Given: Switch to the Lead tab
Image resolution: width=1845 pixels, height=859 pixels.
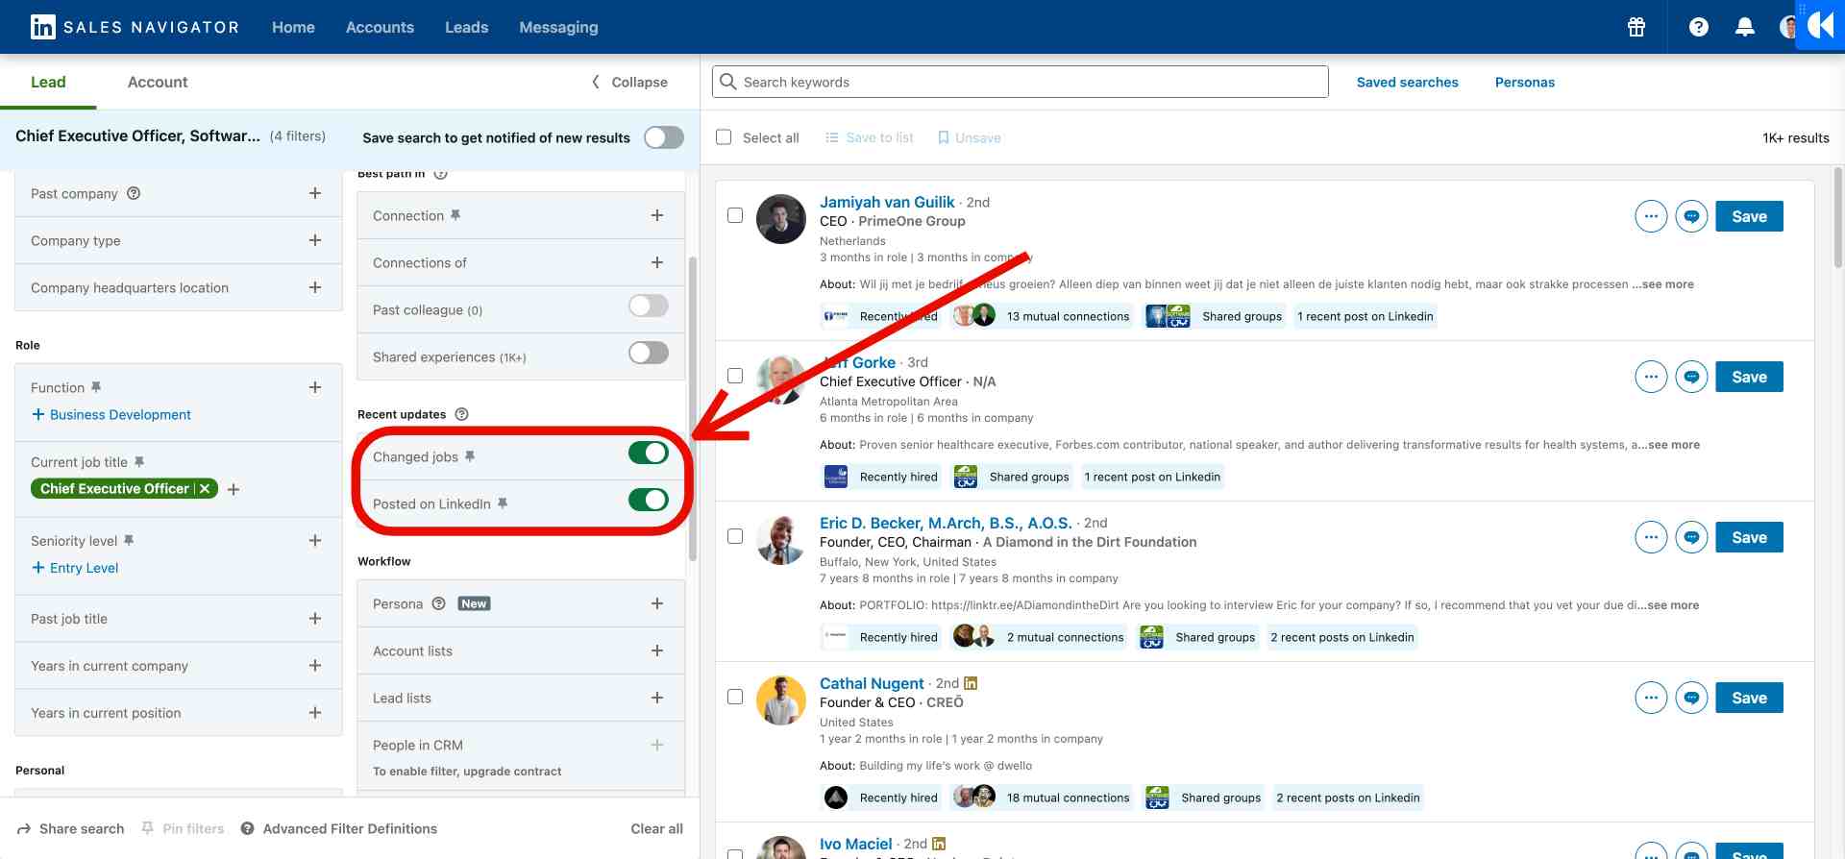Looking at the screenshot, I should click(x=48, y=82).
